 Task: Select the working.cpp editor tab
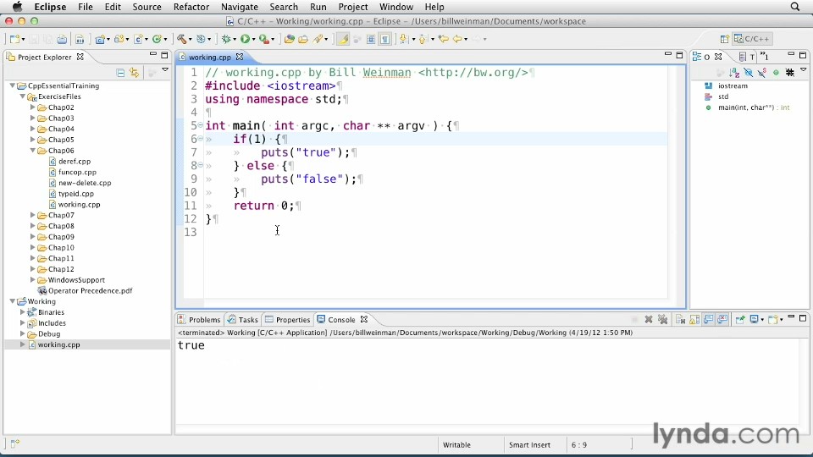(209, 57)
